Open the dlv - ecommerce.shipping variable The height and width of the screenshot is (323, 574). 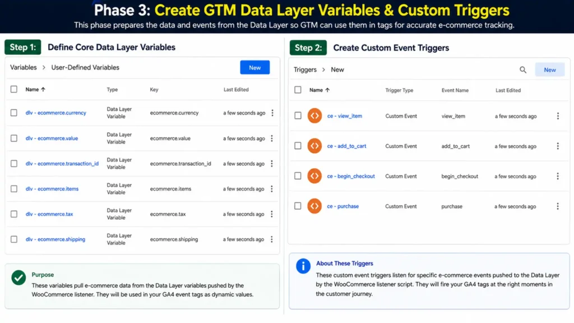point(55,239)
